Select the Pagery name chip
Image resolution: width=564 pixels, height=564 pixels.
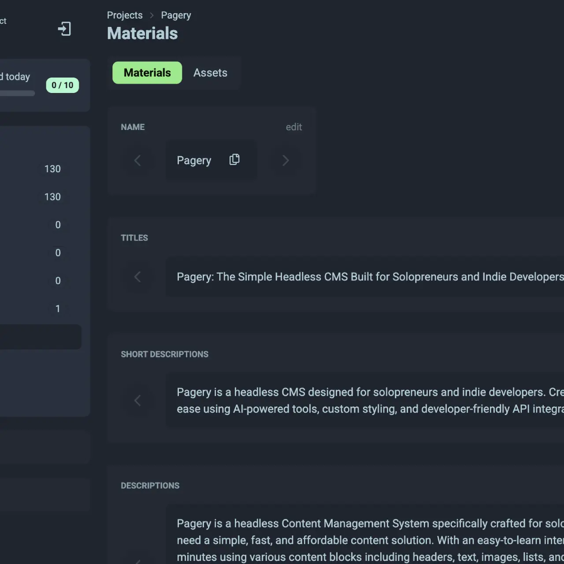(x=194, y=160)
